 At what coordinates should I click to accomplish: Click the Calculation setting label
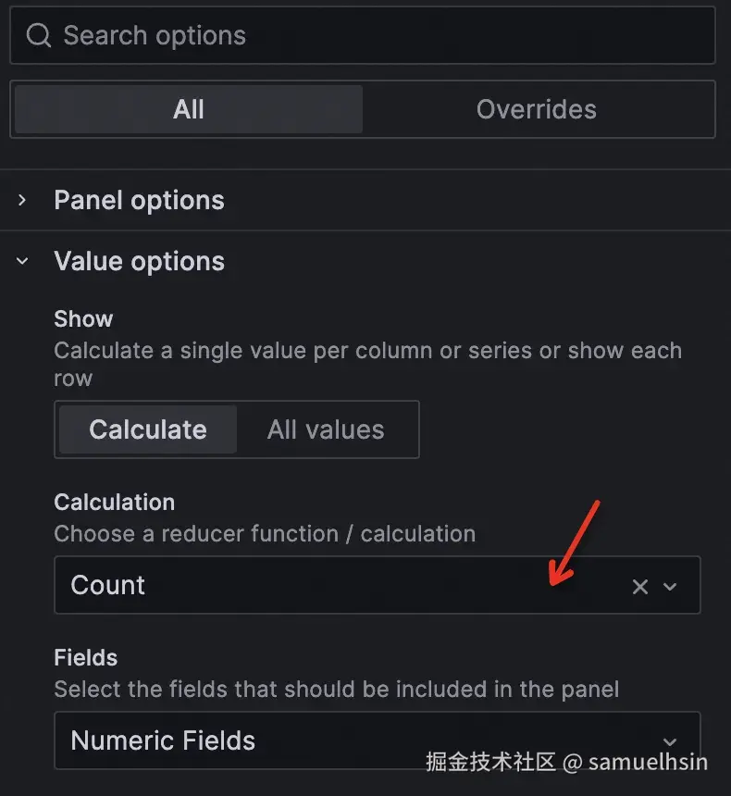pyautogui.click(x=114, y=502)
